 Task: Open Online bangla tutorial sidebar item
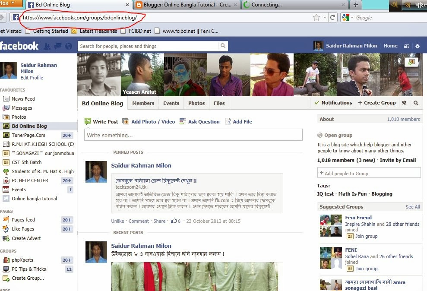[34, 199]
